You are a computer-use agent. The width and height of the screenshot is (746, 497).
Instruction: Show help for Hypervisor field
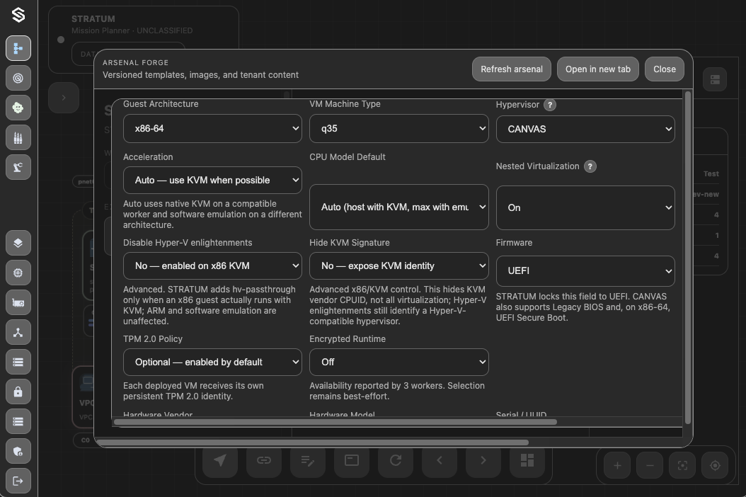click(549, 105)
